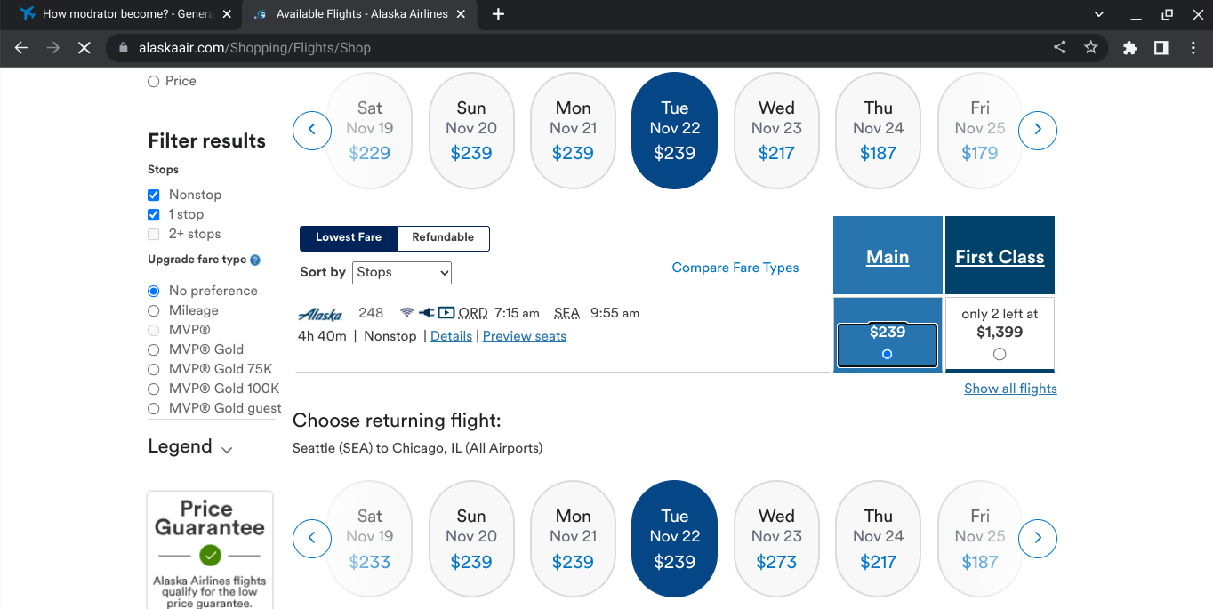This screenshot has width=1213, height=609.
Task: Select the $1,399 First Class fare radio
Action: click(1000, 354)
